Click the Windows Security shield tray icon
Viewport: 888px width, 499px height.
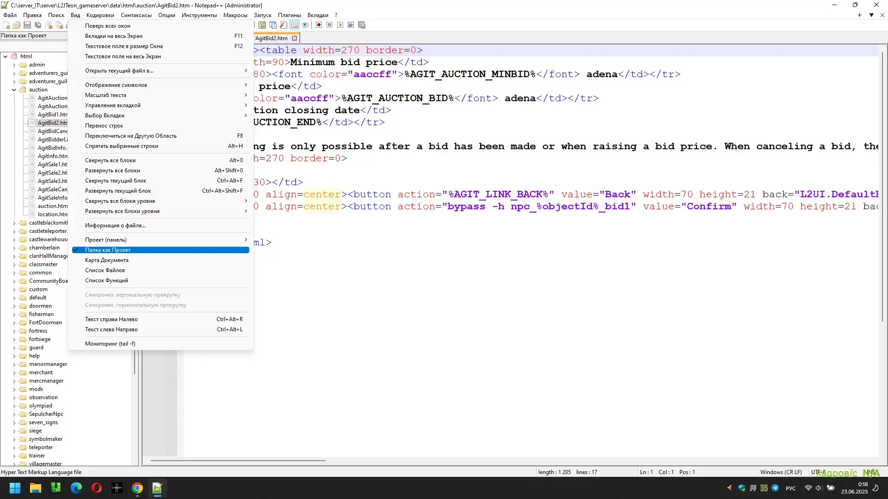click(742, 488)
